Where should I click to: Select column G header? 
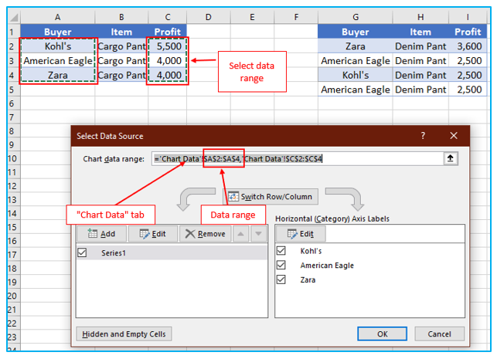coord(356,17)
